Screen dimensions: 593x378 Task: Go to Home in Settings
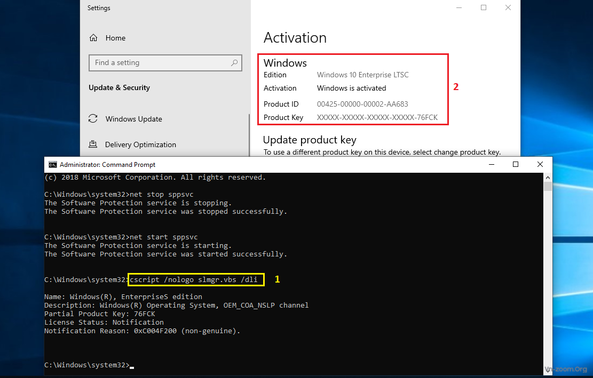click(115, 38)
